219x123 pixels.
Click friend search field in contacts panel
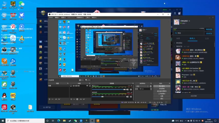tap(189, 33)
